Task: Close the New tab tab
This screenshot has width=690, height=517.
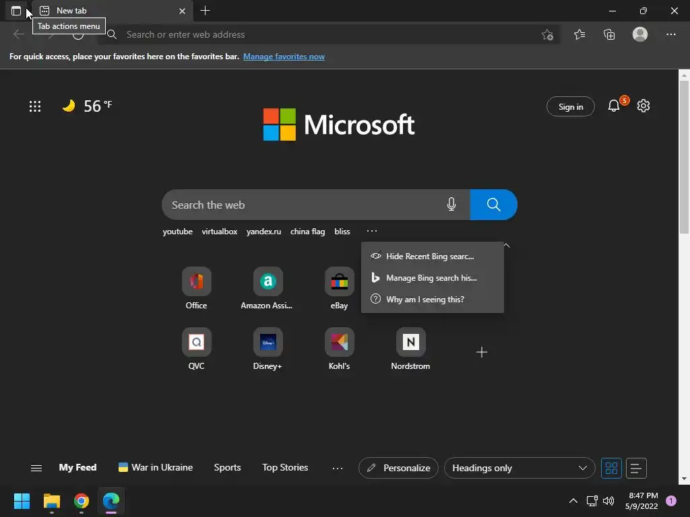Action: tap(182, 11)
